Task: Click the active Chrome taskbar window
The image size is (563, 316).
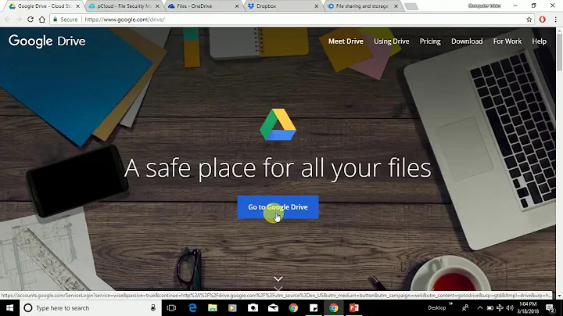Action: coord(334,307)
